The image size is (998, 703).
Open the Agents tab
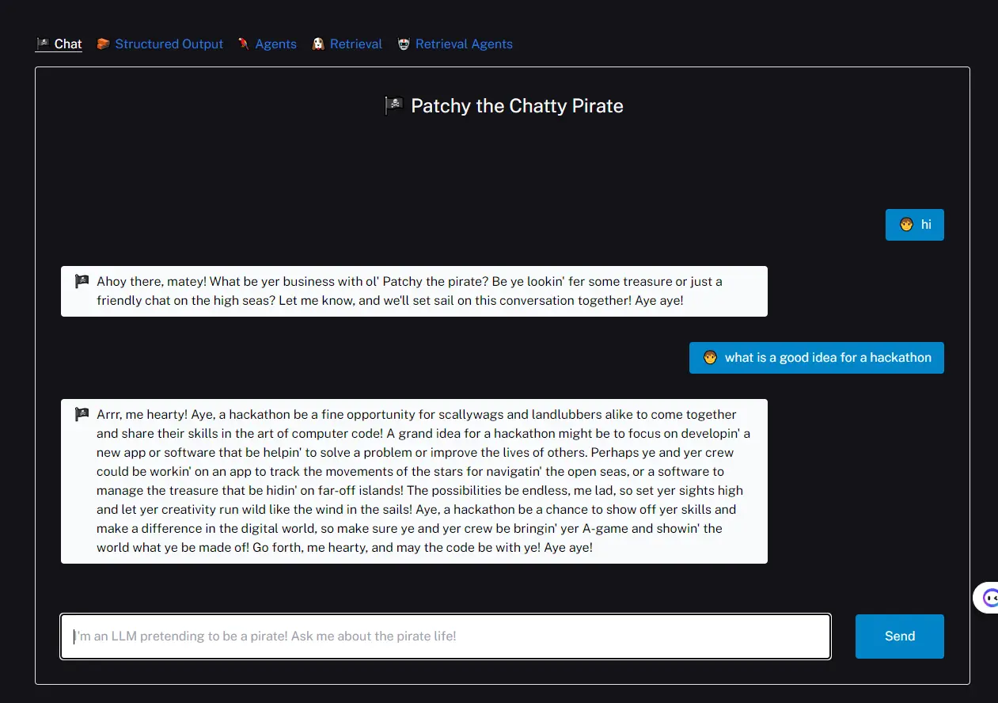pyautogui.click(x=268, y=44)
